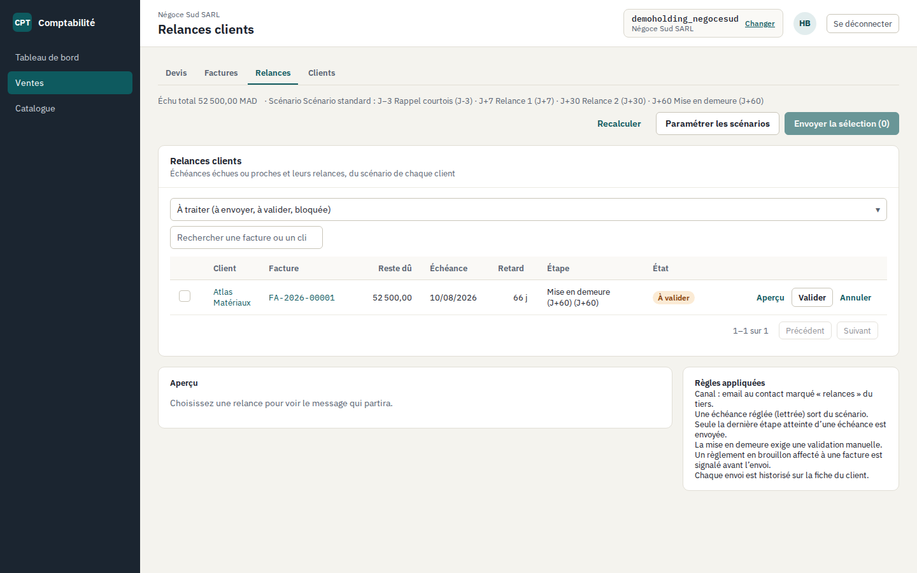
Task: Click Annuler on the Atlas Matériaux row
Action: [x=855, y=297]
